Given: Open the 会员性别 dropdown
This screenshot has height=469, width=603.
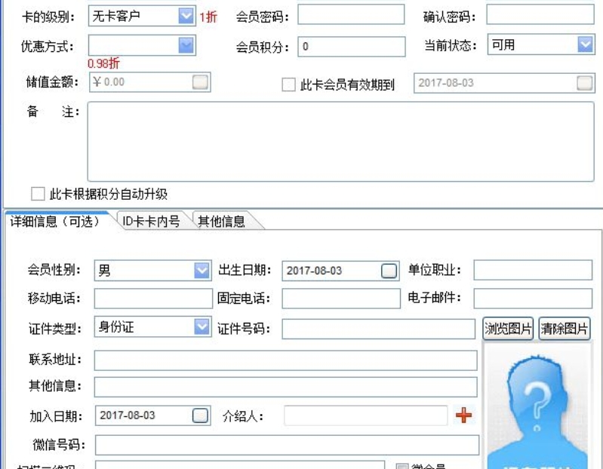Looking at the screenshot, I should point(202,271).
